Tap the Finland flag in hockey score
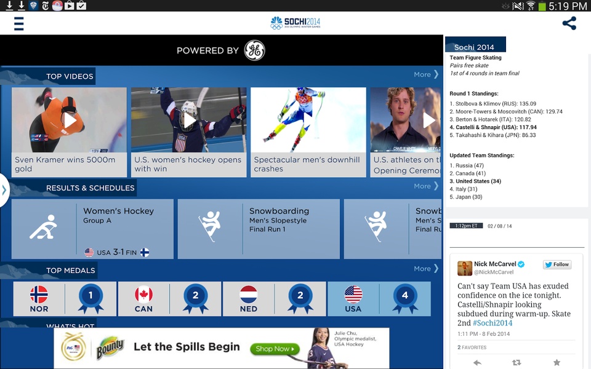The height and width of the screenshot is (369, 591). (x=145, y=252)
